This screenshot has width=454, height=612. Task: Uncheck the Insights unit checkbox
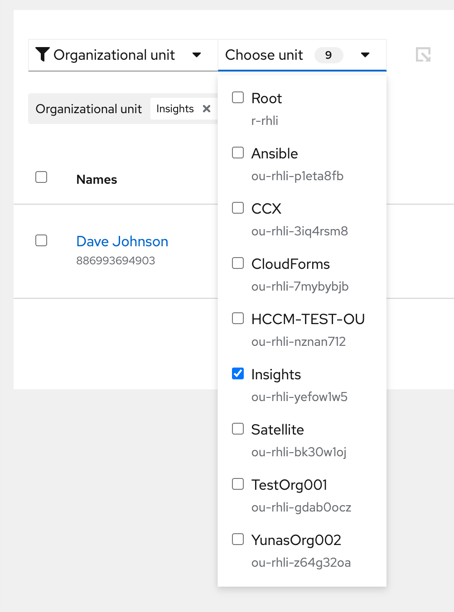[238, 373]
